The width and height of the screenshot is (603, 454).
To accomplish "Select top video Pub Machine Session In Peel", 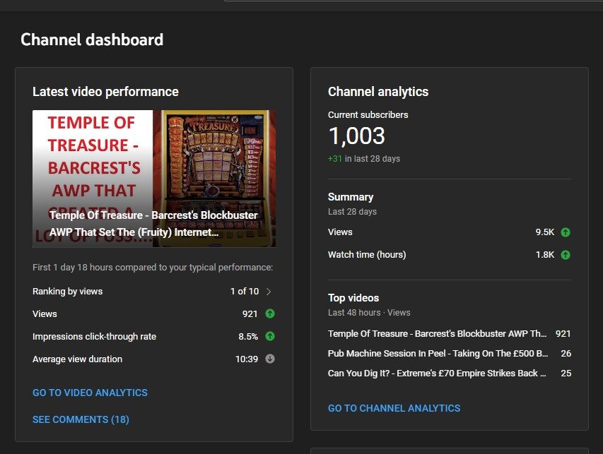I will (449, 353).
